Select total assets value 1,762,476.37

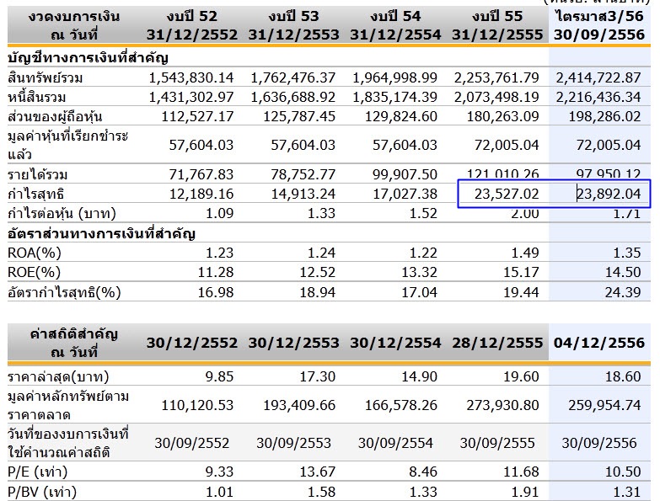[293, 77]
